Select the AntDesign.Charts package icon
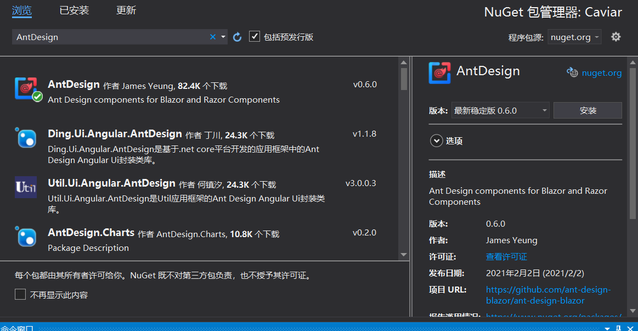The image size is (638, 331). click(x=26, y=237)
